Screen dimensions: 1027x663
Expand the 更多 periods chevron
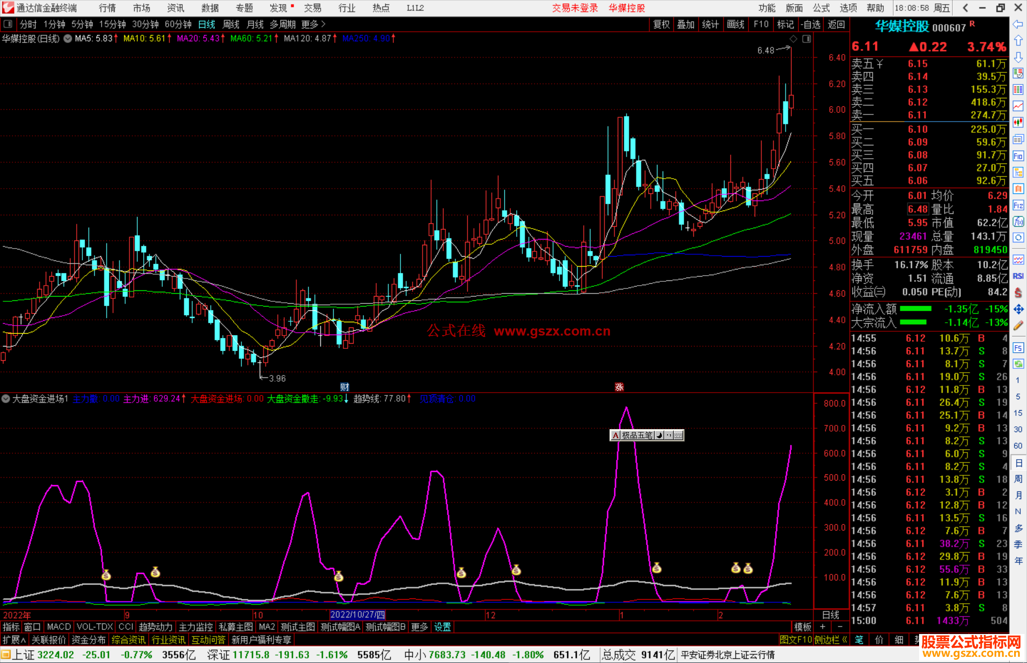[x=323, y=24]
